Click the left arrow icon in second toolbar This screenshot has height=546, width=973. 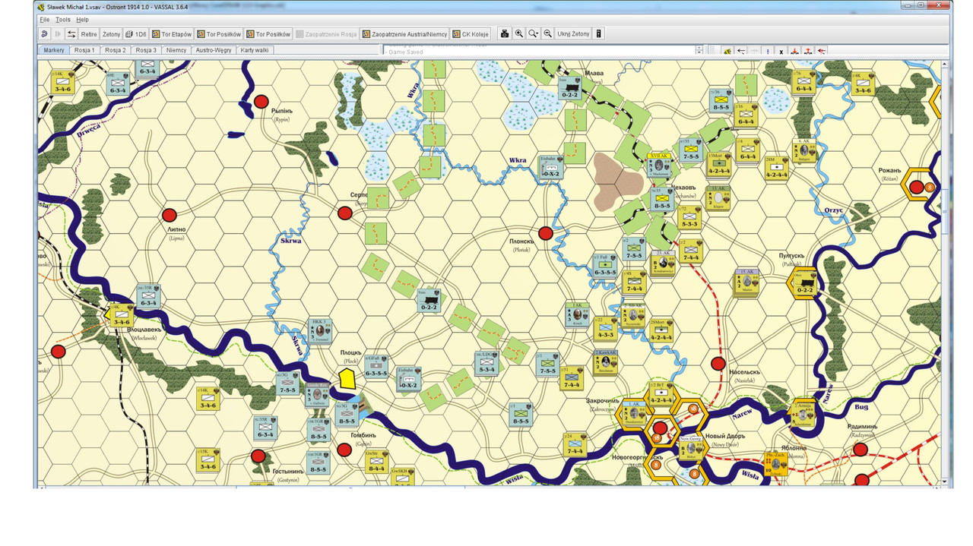coord(741,51)
